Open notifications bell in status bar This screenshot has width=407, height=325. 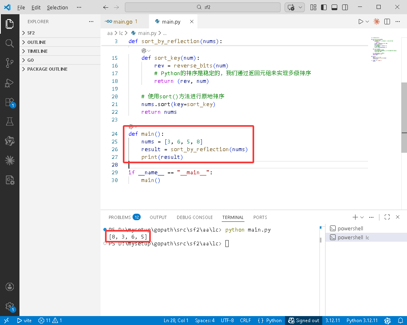point(401,321)
